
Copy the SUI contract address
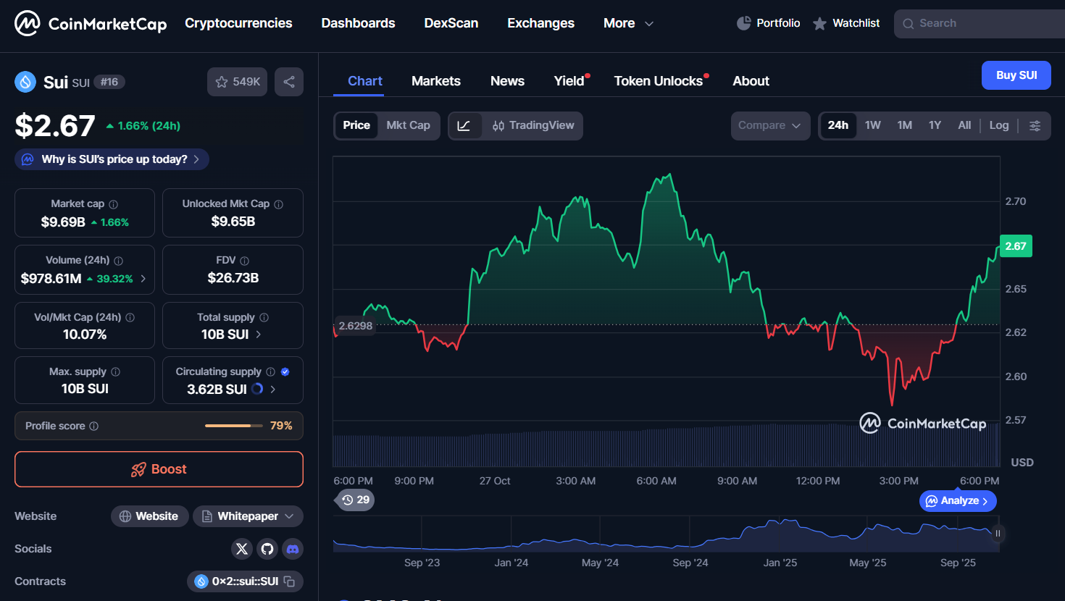click(x=289, y=581)
